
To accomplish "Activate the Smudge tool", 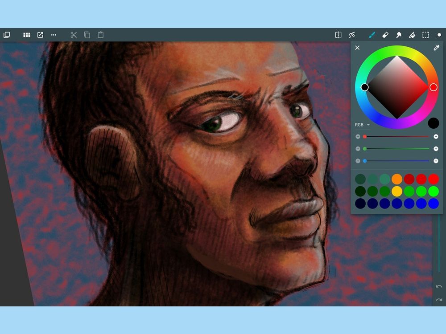I will point(399,35).
